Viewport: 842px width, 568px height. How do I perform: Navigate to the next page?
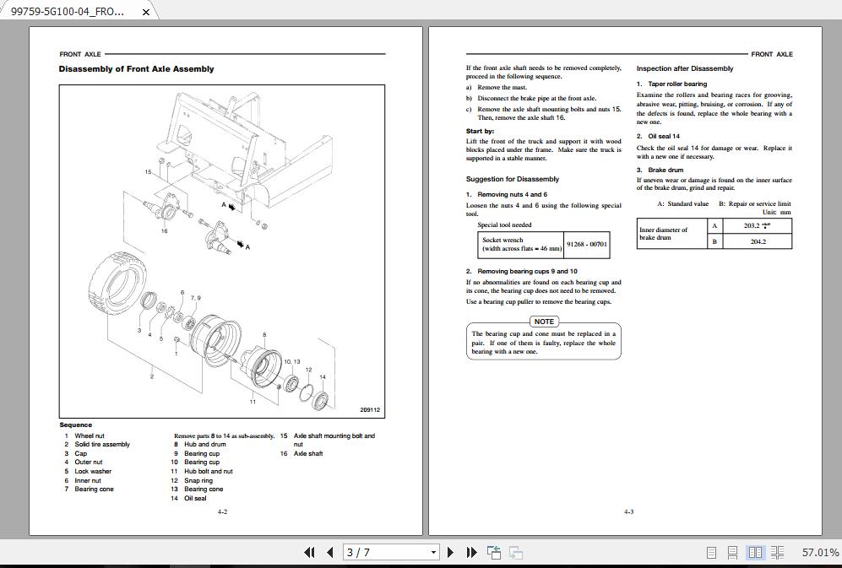point(450,552)
